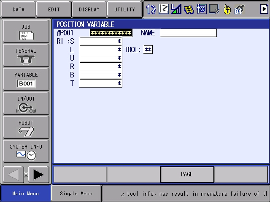Click the NAME input field
The height and width of the screenshot is (202, 270).
189,33
